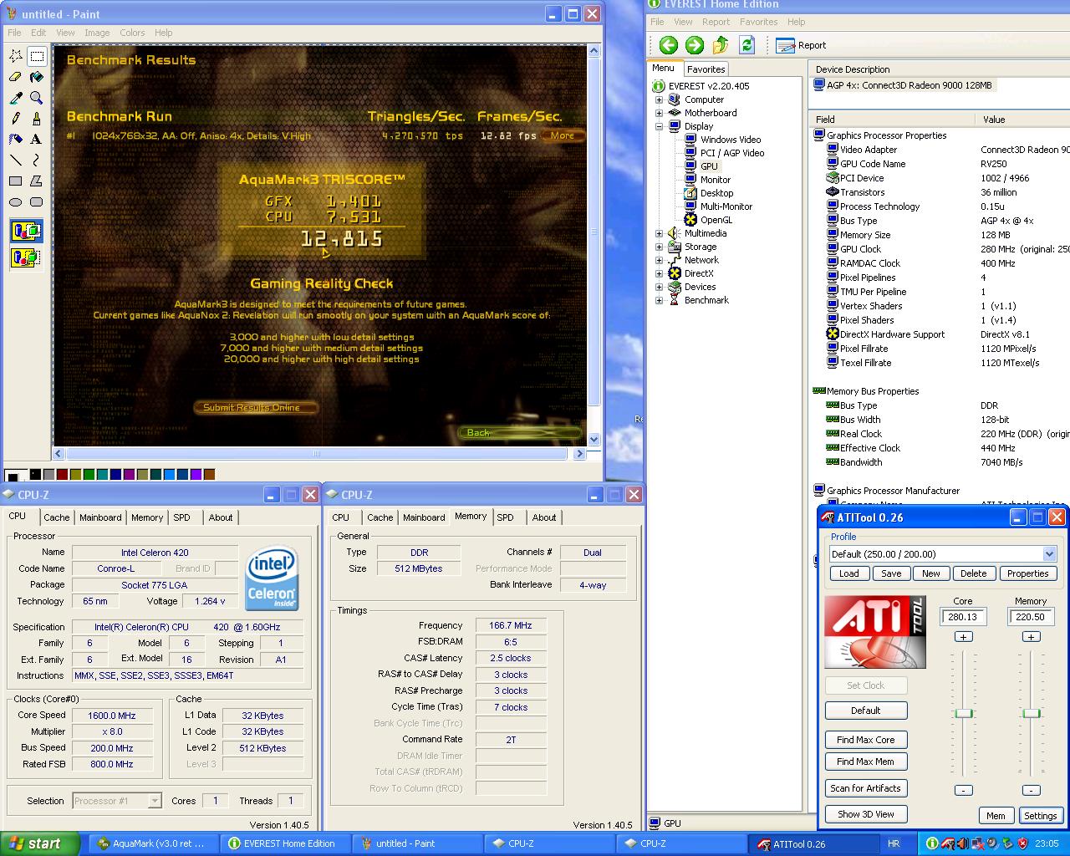The width and height of the screenshot is (1070, 856).
Task: Click the Core clock value field in ATITool
Action: 963,617
